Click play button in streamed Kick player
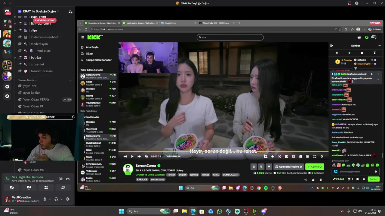Viewport: 385px width, 216px height. tap(132, 156)
